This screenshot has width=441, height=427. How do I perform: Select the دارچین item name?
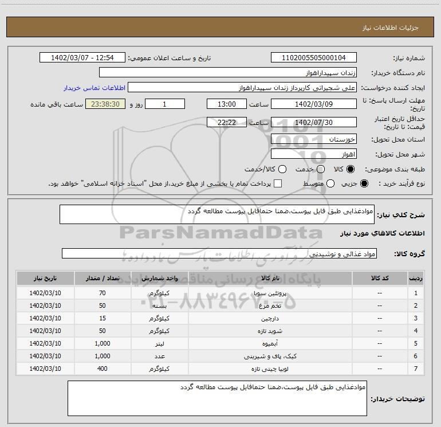[x=270, y=318]
